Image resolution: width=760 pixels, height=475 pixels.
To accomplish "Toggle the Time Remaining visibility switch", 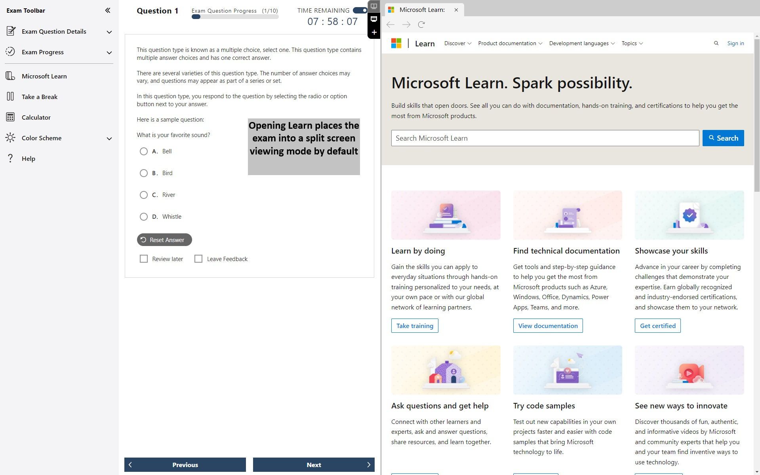I will click(x=360, y=10).
